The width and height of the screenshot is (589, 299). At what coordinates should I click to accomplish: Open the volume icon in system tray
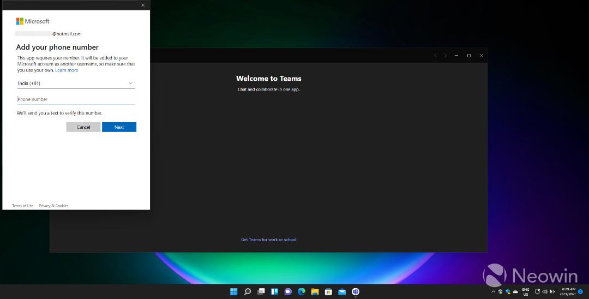(x=545, y=291)
